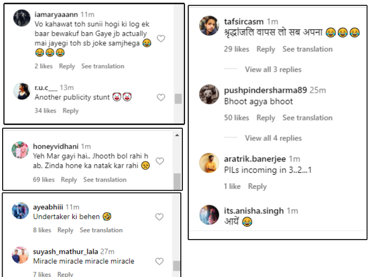Open ayeabhiii's username profile link
Image resolution: width=370 pixels, height=277 pixels.
pos(48,207)
